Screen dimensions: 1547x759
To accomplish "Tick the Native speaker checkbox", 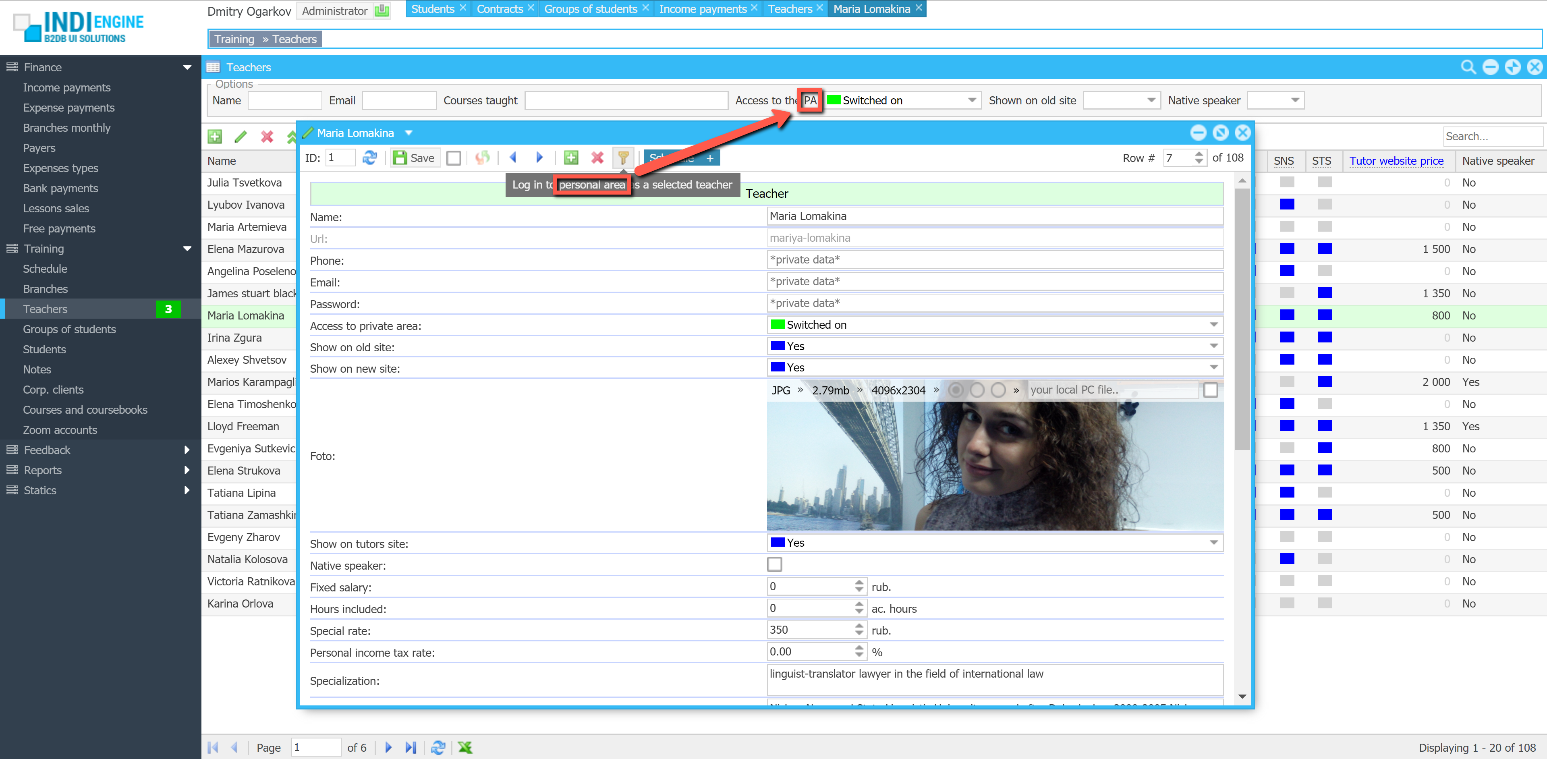I will click(x=775, y=564).
